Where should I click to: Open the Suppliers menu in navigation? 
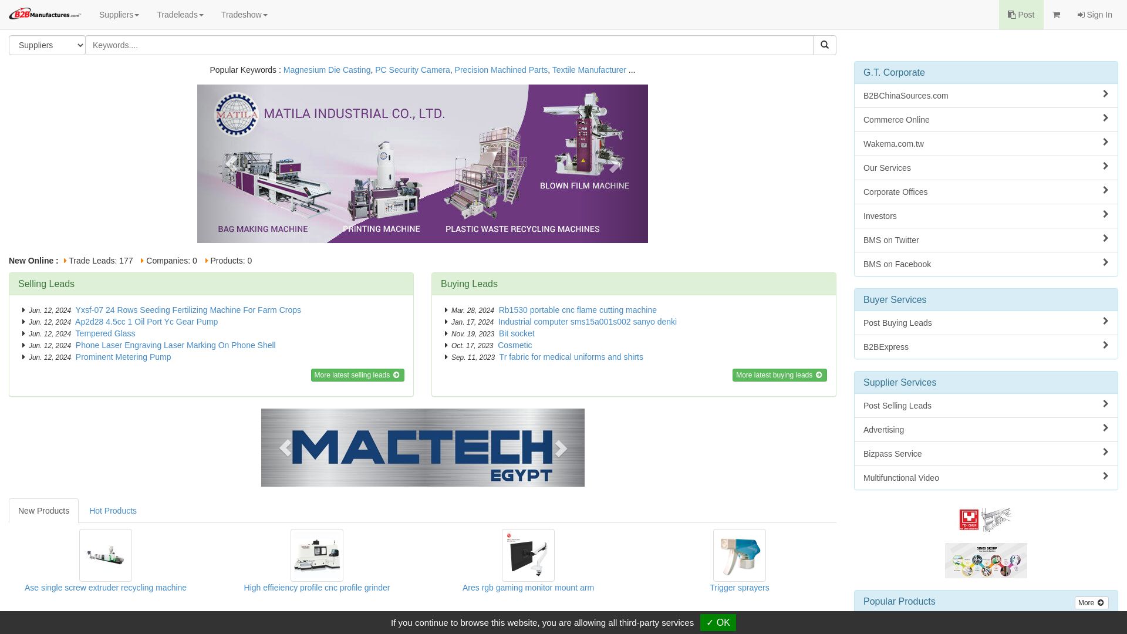[119, 15]
